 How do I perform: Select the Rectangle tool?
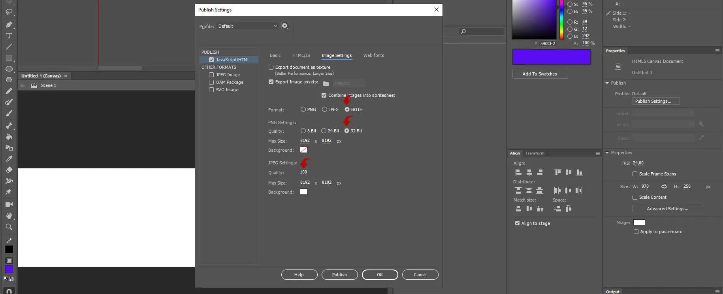[x=9, y=58]
